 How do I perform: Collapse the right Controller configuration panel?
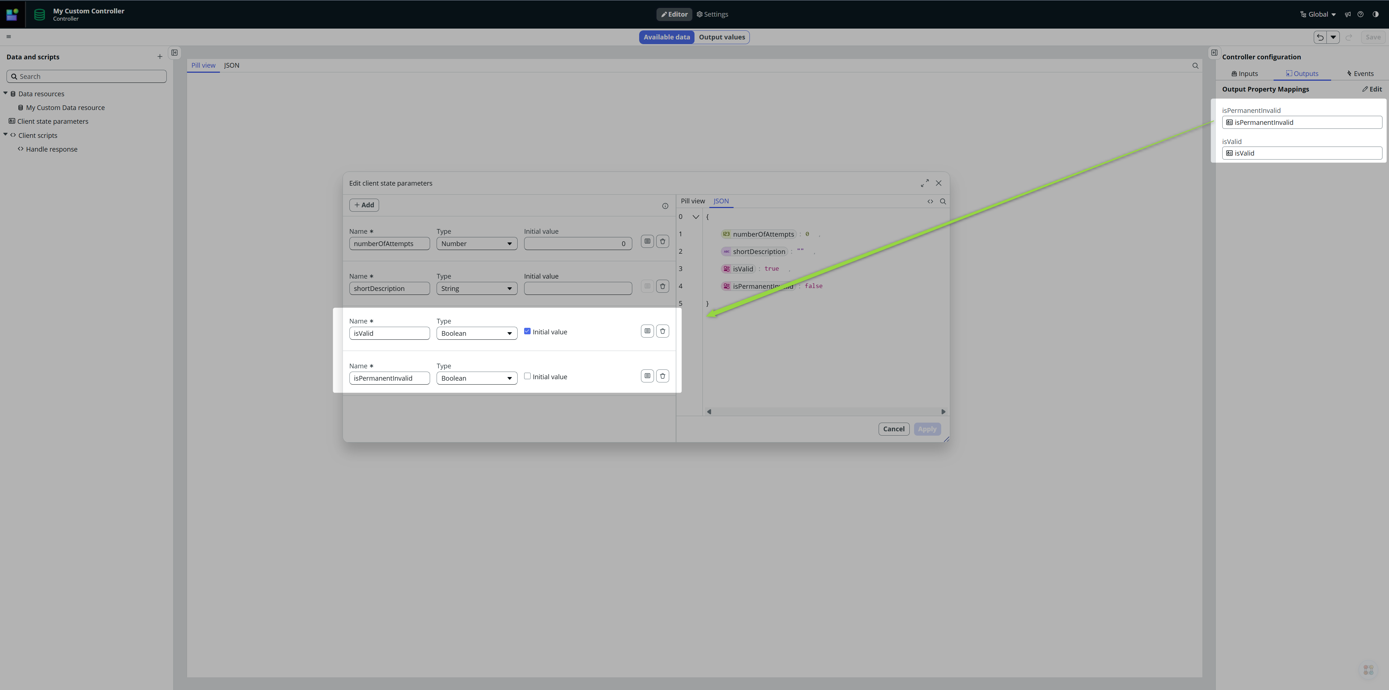(1214, 53)
